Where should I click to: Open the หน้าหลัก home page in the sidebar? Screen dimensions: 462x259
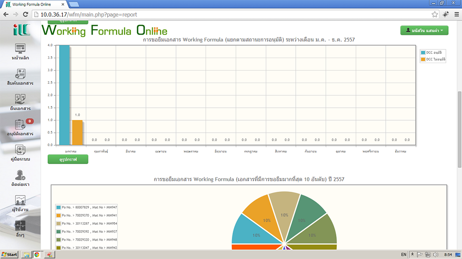pos(20,52)
